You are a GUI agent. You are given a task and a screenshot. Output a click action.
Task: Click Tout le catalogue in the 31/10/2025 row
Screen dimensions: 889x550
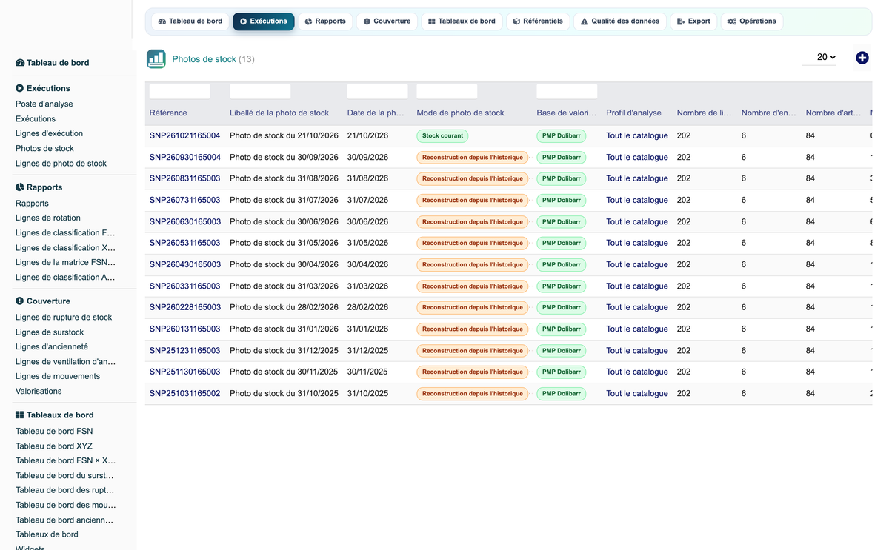click(637, 394)
